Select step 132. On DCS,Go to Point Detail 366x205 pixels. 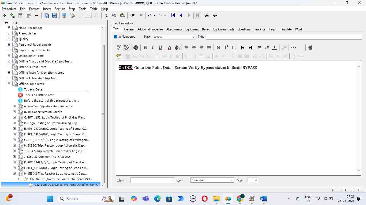pos(61,179)
